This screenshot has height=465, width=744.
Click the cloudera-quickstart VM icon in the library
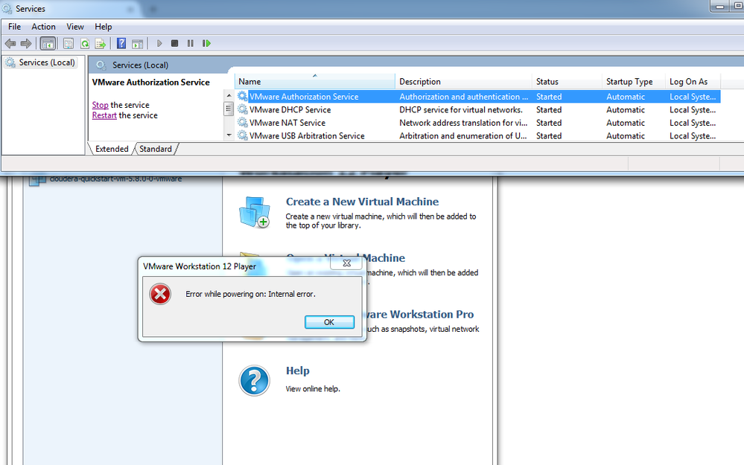(37, 181)
